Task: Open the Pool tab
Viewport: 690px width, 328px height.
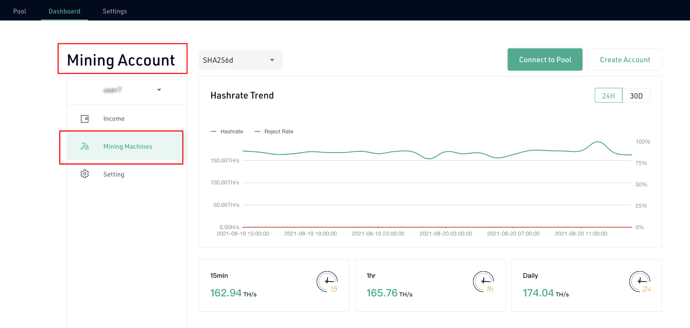Action: pyautogui.click(x=20, y=11)
